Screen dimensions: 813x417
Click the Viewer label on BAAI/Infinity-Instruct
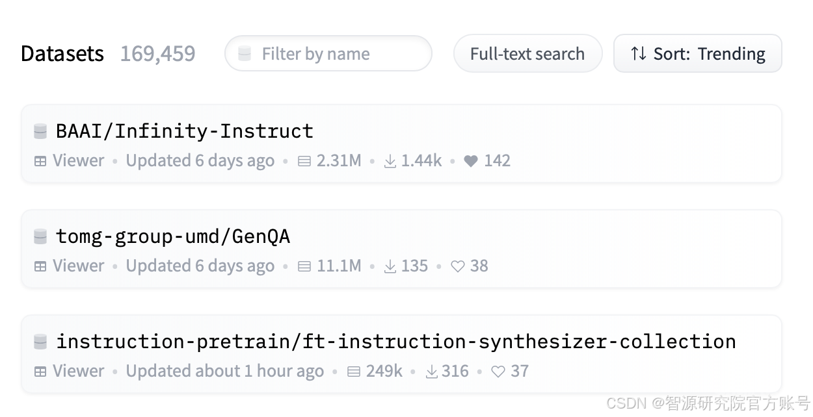78,161
